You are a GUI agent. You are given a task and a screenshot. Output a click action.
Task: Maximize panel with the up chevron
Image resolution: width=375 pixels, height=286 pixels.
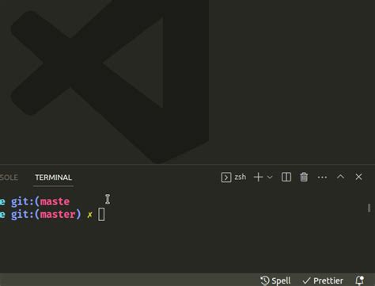(340, 177)
